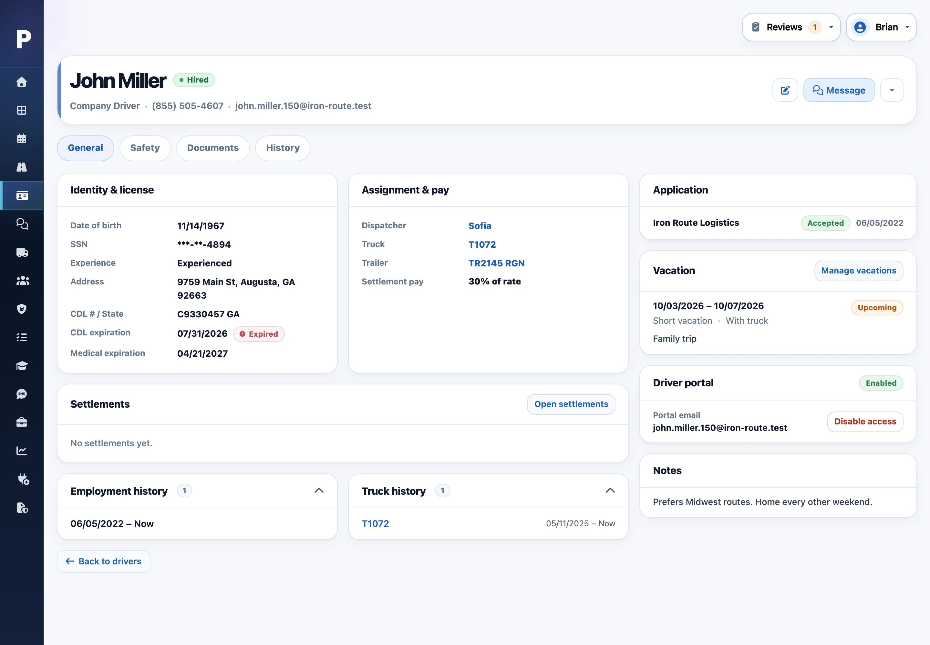Select the driver ID card sidebar icon
930x645 pixels.
pyautogui.click(x=22, y=196)
